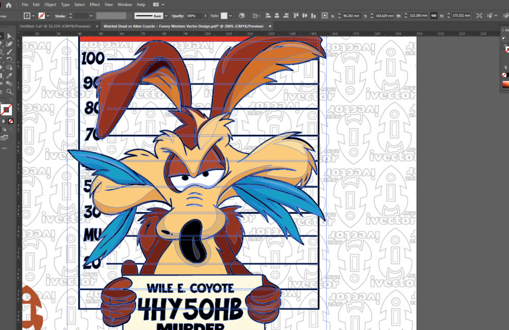
Task: Apply Gradient mode button in toolbar
Action: click(x=4, y=121)
